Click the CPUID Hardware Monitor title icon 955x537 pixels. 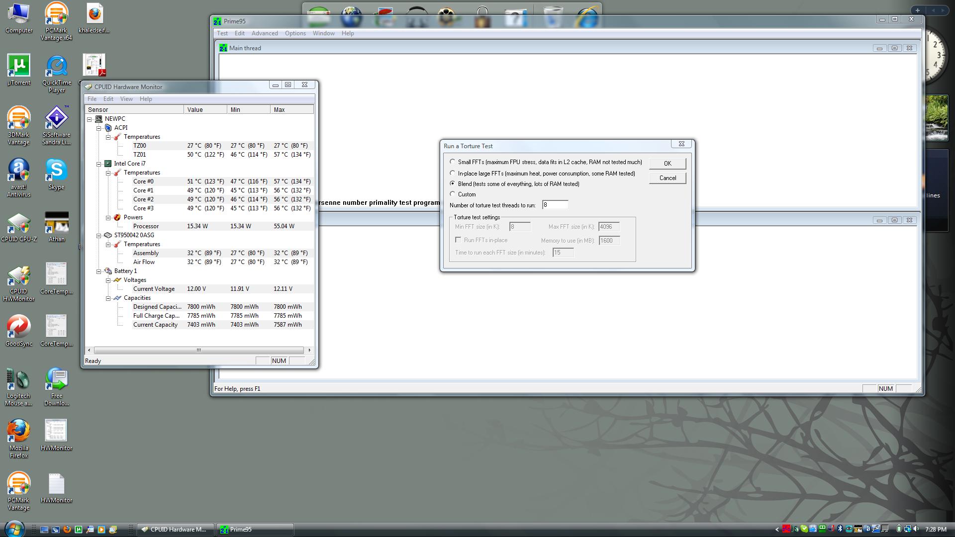coord(89,87)
